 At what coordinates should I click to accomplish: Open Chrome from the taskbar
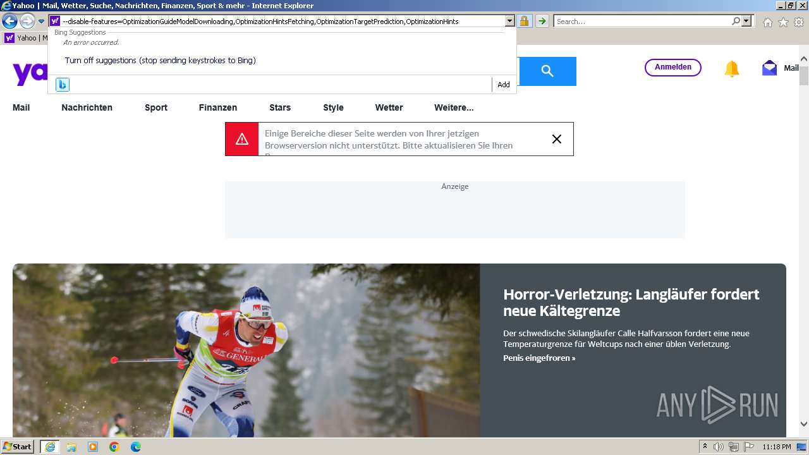[114, 447]
